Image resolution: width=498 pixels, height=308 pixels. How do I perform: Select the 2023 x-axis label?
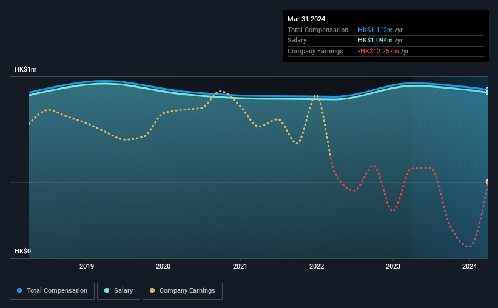(x=393, y=266)
